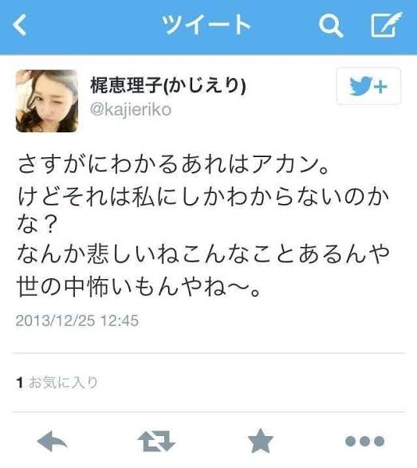Open the @kajieriko handle link
Image resolution: width=417 pixels, height=468 pixels.
(131, 109)
